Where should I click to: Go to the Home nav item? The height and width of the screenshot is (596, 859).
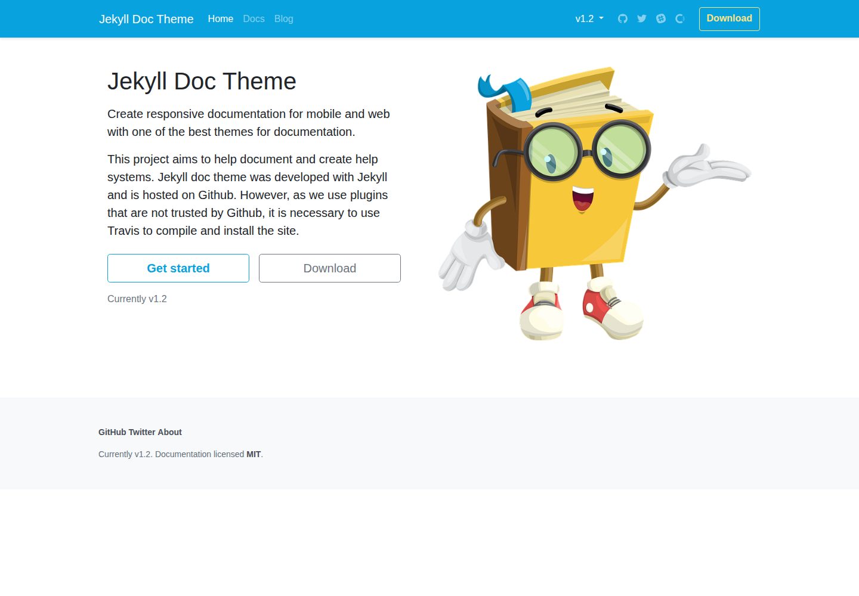[x=221, y=18]
